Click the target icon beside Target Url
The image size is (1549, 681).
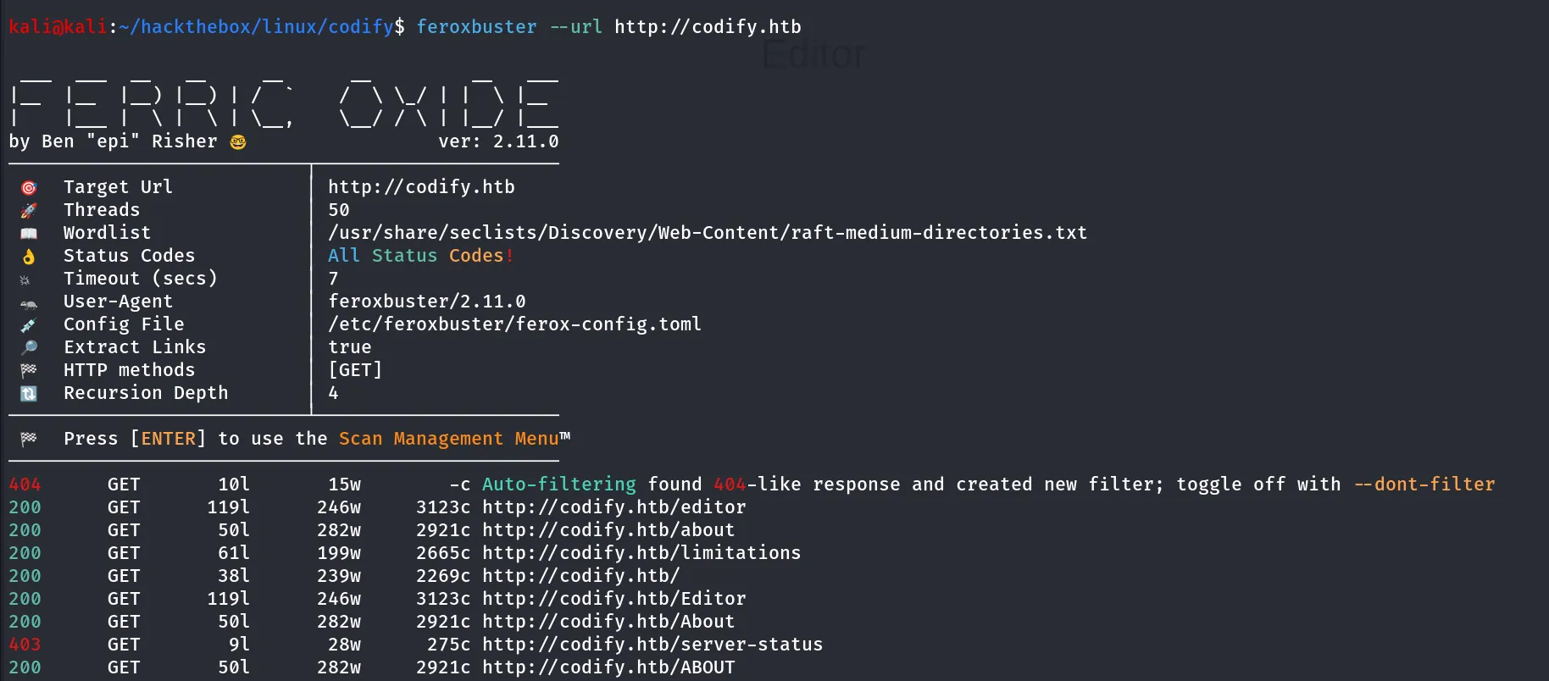click(x=29, y=187)
